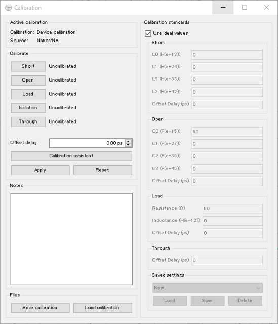Select the Short L1 (H(e-24)) field
This screenshot has height=324, width=278.
click(227, 67)
